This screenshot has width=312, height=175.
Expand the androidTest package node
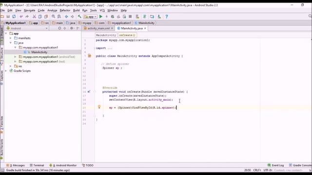click(15, 57)
